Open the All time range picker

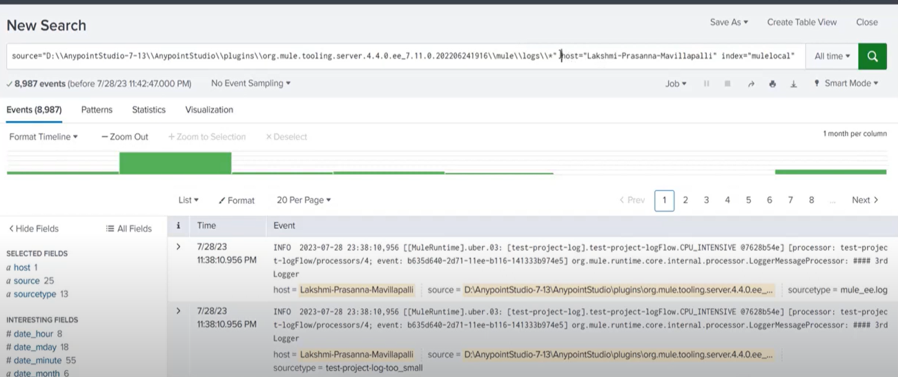click(832, 57)
